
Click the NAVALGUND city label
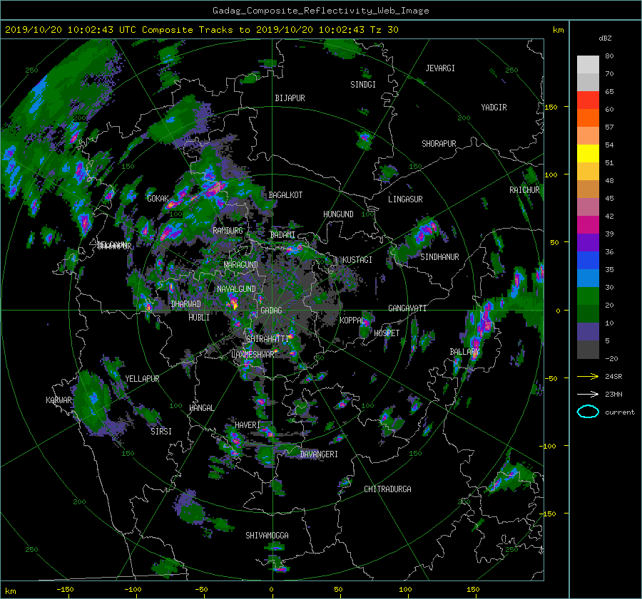[x=236, y=289]
